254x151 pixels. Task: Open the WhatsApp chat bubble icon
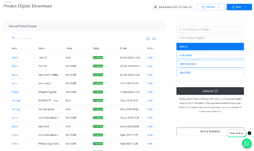247,143
